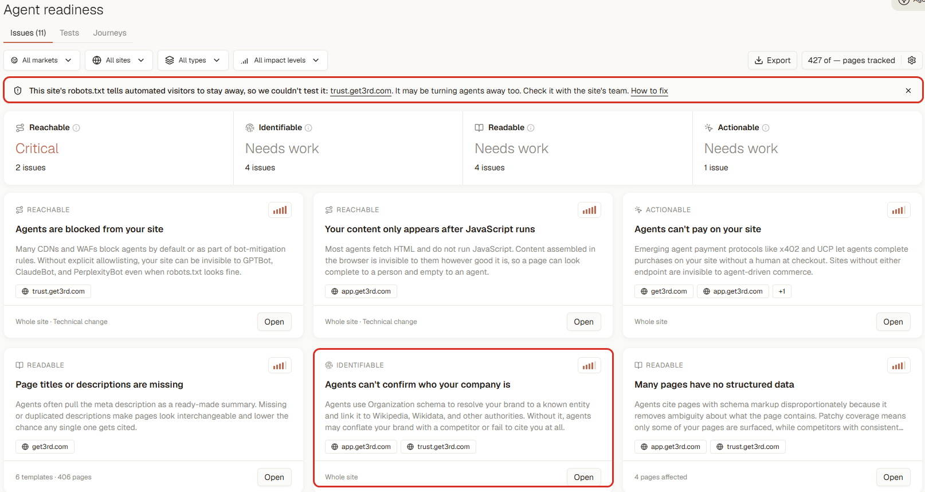Select the Identifiable Needs work summary card
The width and height of the screenshot is (925, 492).
[x=348, y=148]
